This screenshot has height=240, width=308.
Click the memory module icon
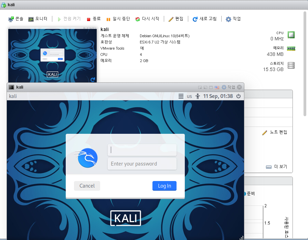(291, 48)
